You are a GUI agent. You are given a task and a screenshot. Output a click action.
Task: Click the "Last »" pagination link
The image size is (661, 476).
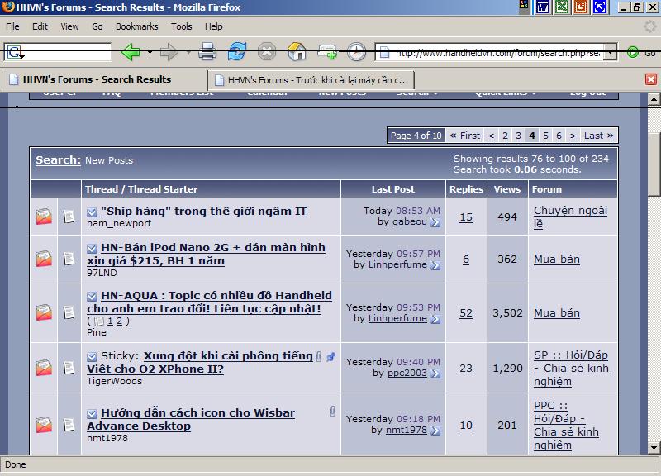598,136
